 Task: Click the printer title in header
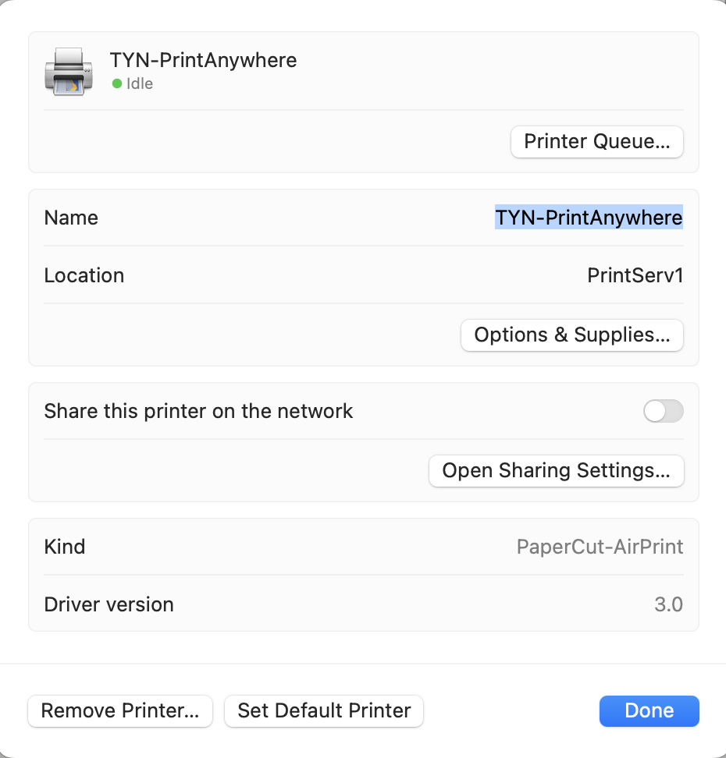coord(203,60)
